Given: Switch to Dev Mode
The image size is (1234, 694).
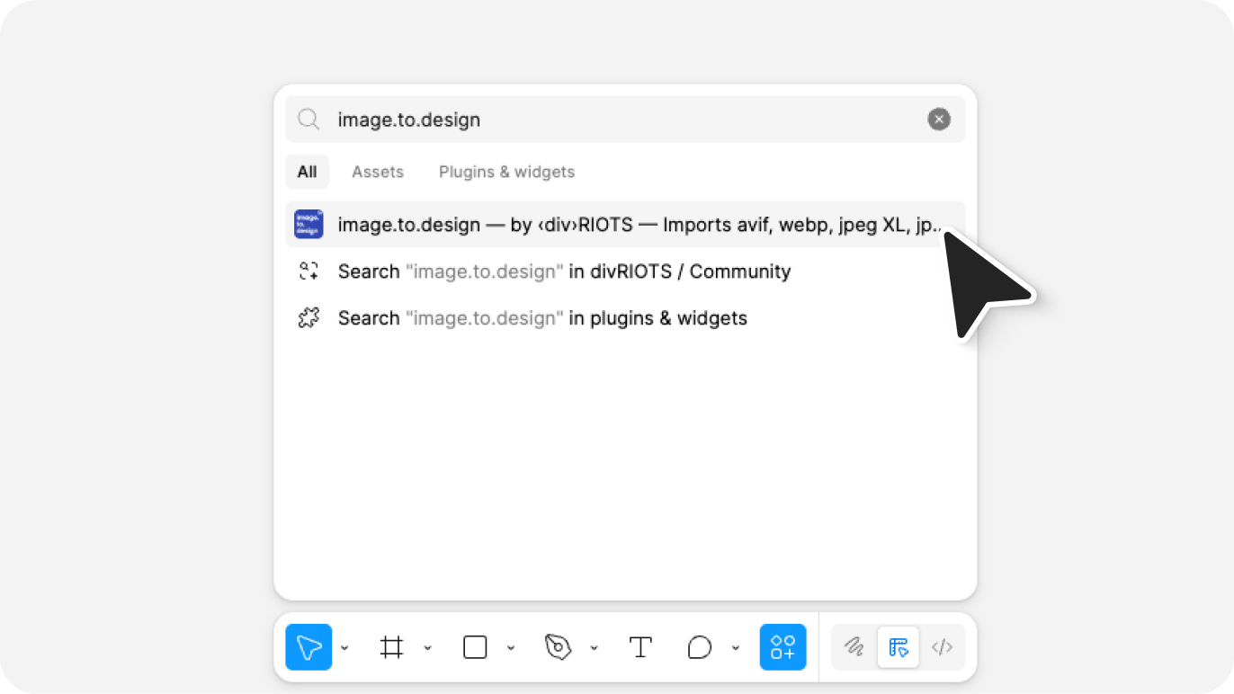Looking at the screenshot, I should pos(942,647).
